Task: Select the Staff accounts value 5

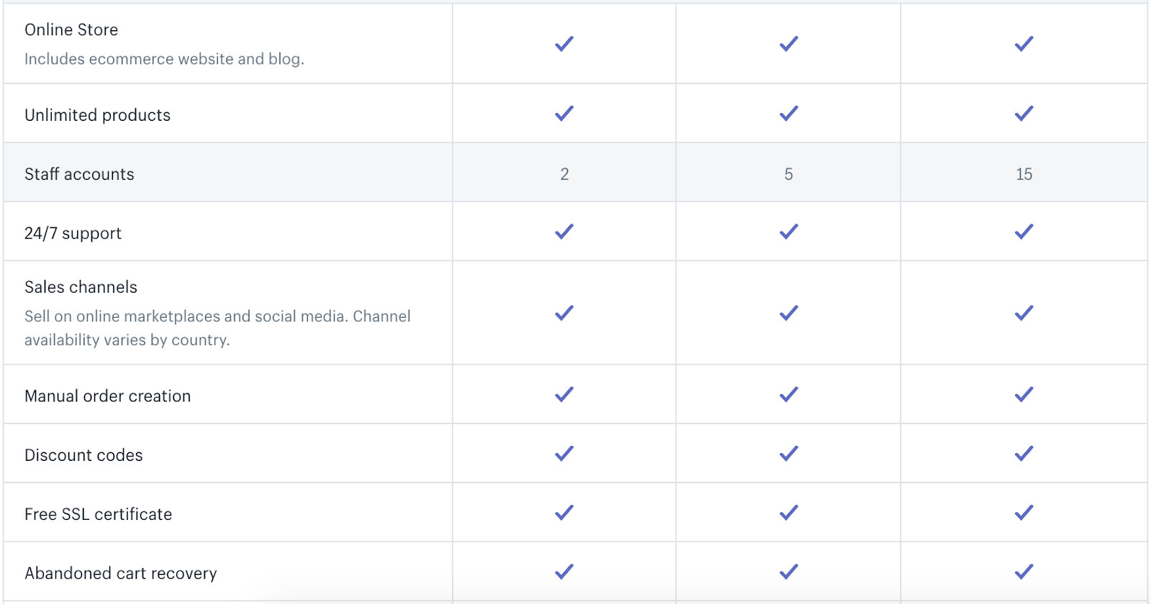Action: pos(788,174)
